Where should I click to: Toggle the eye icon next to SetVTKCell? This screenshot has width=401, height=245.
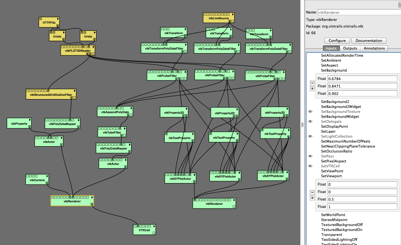coord(310,166)
